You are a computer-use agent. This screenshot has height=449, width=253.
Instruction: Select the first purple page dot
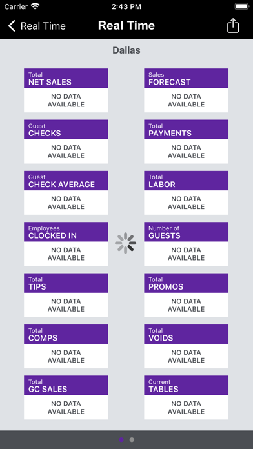click(121, 439)
